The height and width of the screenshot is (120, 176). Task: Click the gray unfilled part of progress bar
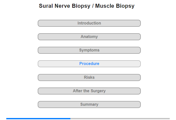tap(120, 118)
